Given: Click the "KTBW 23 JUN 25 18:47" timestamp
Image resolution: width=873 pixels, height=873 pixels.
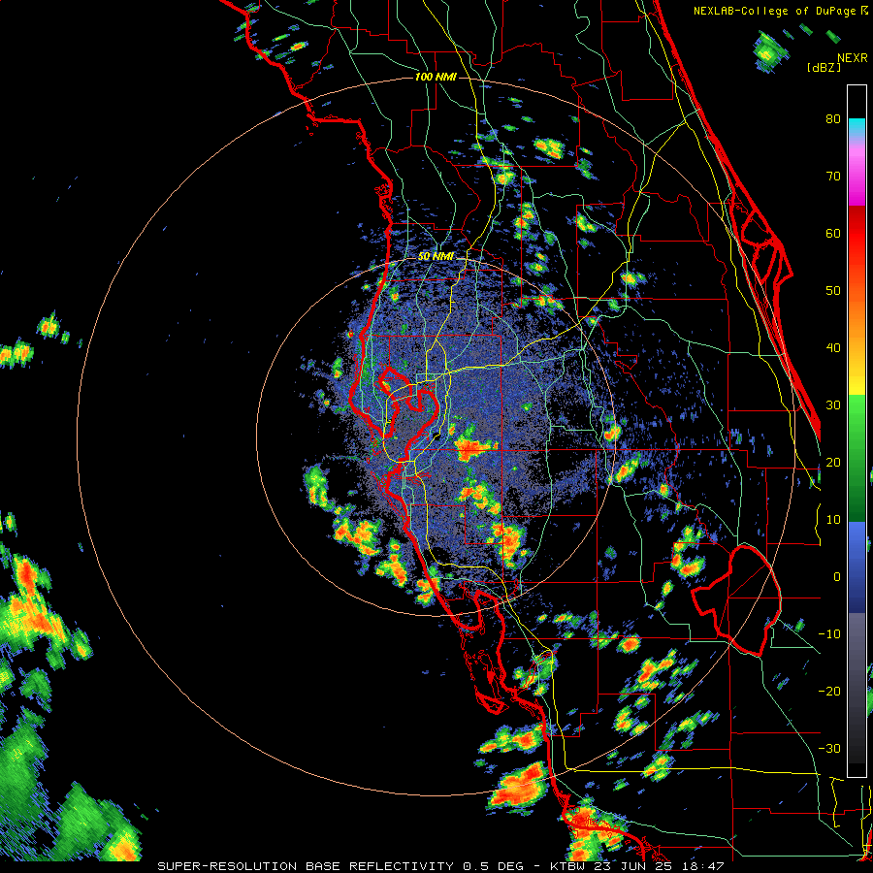Looking at the screenshot, I should [637, 866].
